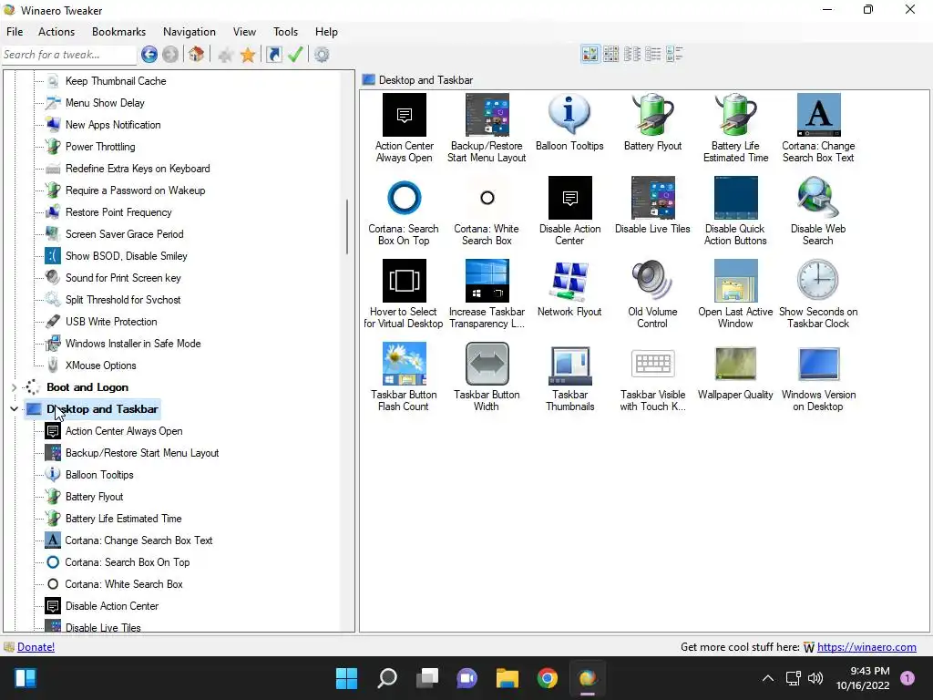Open the Actions menu
Screen dimensions: 933x700
click(56, 32)
